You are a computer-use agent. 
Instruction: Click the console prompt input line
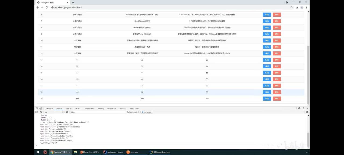[172, 146]
